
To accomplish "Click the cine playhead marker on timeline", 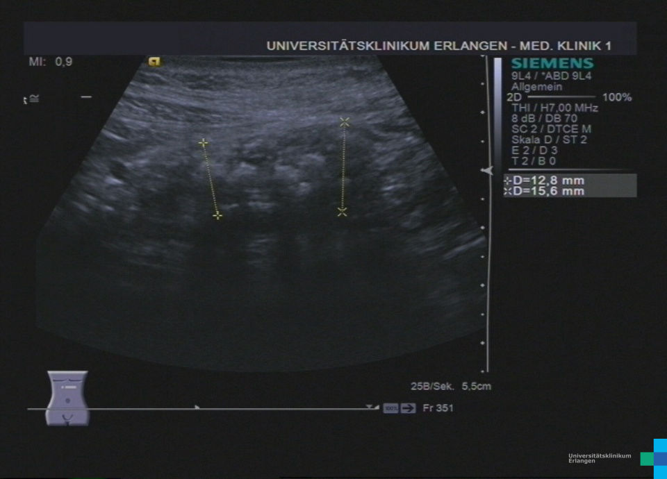I will click(197, 407).
